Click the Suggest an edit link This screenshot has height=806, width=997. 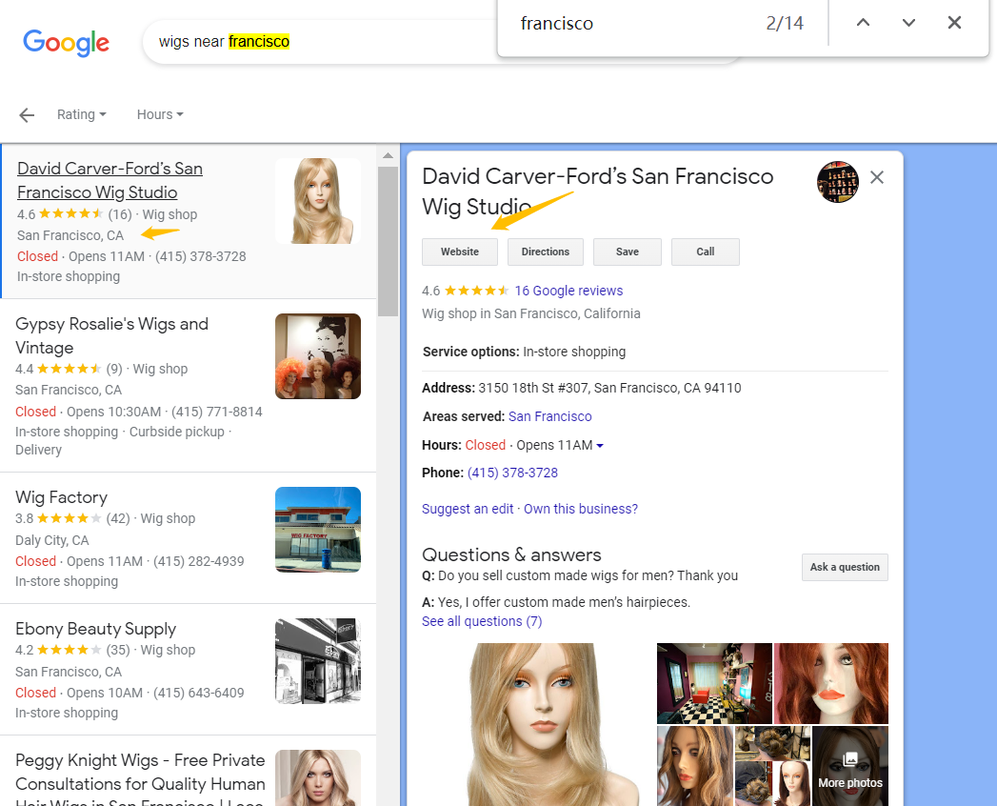pyautogui.click(x=468, y=509)
